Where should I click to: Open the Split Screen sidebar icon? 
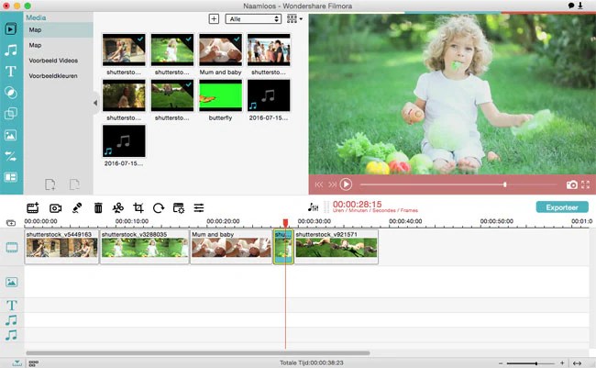click(11, 177)
